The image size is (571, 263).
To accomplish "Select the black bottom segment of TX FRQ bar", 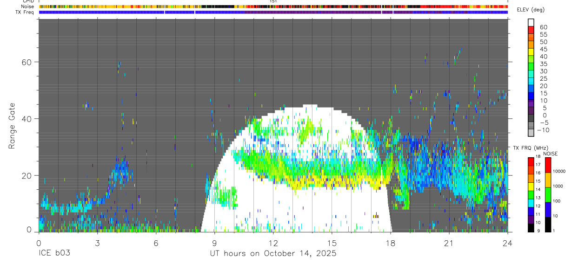I will coord(531,227).
